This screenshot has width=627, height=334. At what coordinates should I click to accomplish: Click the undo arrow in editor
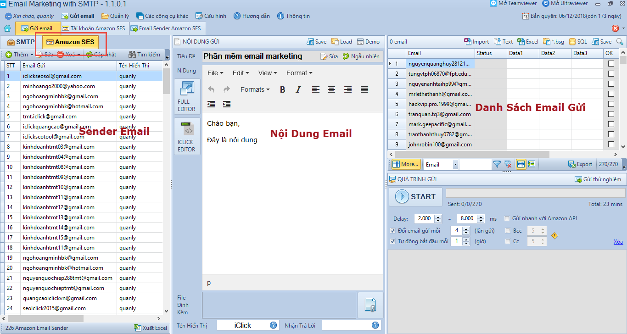point(211,89)
